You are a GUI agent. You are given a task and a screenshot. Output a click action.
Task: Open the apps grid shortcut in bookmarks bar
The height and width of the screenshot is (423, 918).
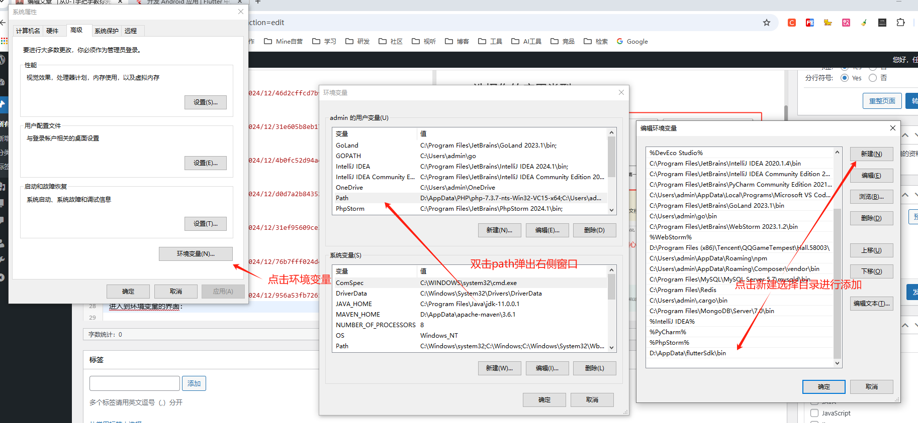tap(4, 41)
